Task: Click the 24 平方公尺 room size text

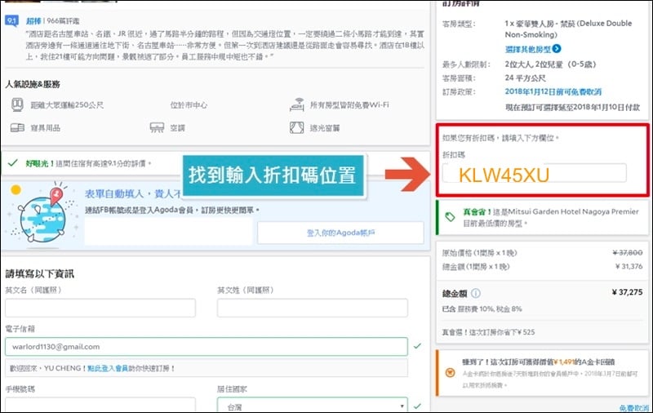Action: [525, 78]
